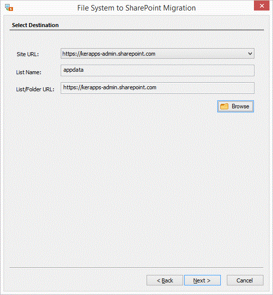Click the migration app icon in title bar
Screen dimensions: 273x295
[x=9, y=8]
